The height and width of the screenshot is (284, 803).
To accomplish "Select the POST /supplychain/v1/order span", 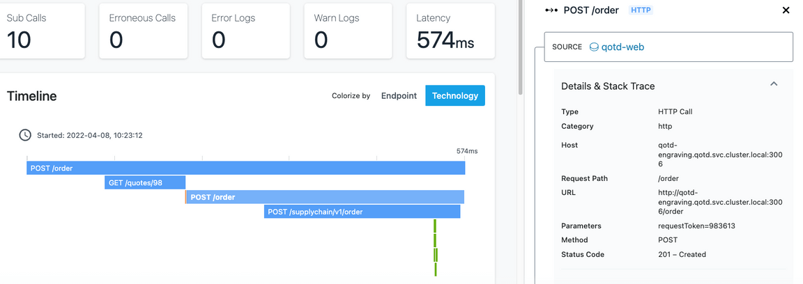I will coord(362,212).
